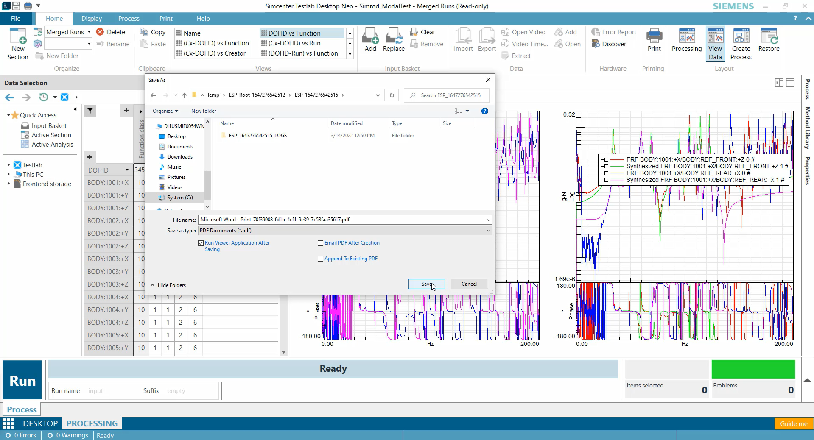The height and width of the screenshot is (440, 814).
Task: Click Cancel in the Save As dialog
Action: [x=468, y=284]
